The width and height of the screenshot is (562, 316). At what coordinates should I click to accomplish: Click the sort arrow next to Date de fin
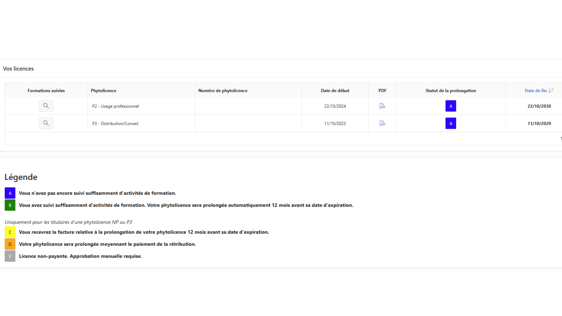pyautogui.click(x=551, y=91)
